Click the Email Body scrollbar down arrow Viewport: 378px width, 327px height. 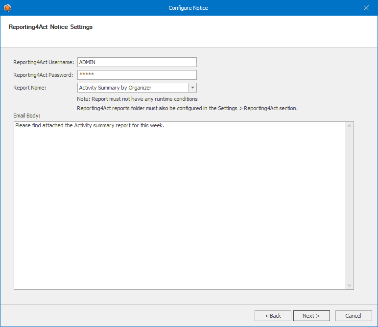tap(349, 285)
